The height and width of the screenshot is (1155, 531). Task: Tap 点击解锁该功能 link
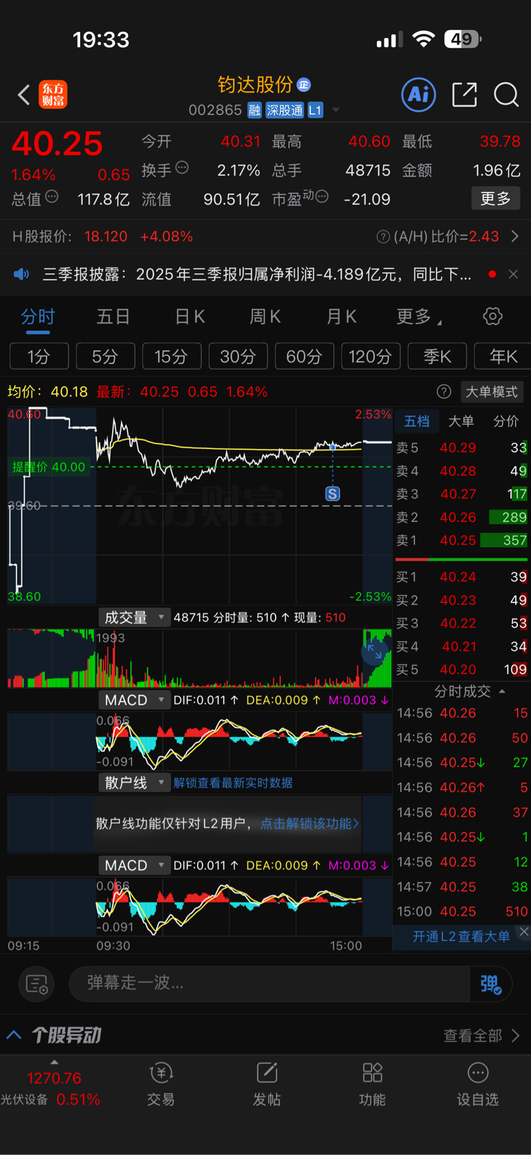(x=309, y=824)
